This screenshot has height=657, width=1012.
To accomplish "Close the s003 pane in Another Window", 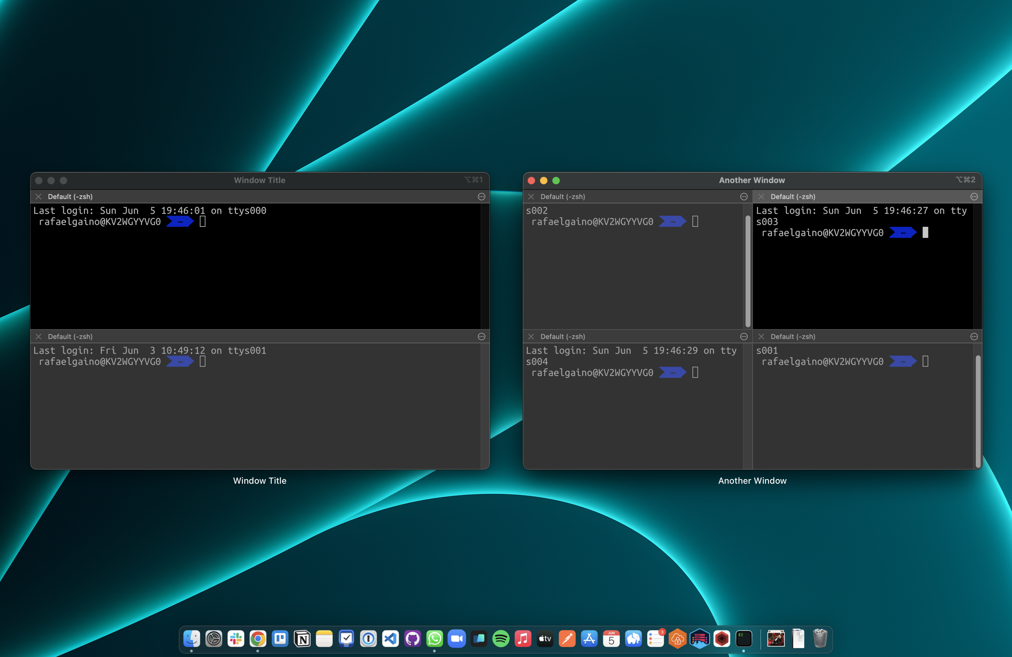I will point(761,196).
